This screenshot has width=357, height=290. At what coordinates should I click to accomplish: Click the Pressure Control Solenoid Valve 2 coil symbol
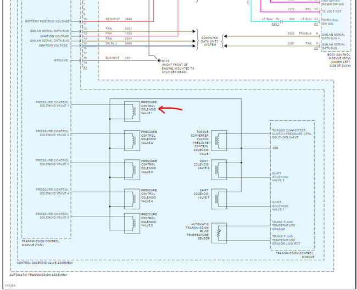132,141
